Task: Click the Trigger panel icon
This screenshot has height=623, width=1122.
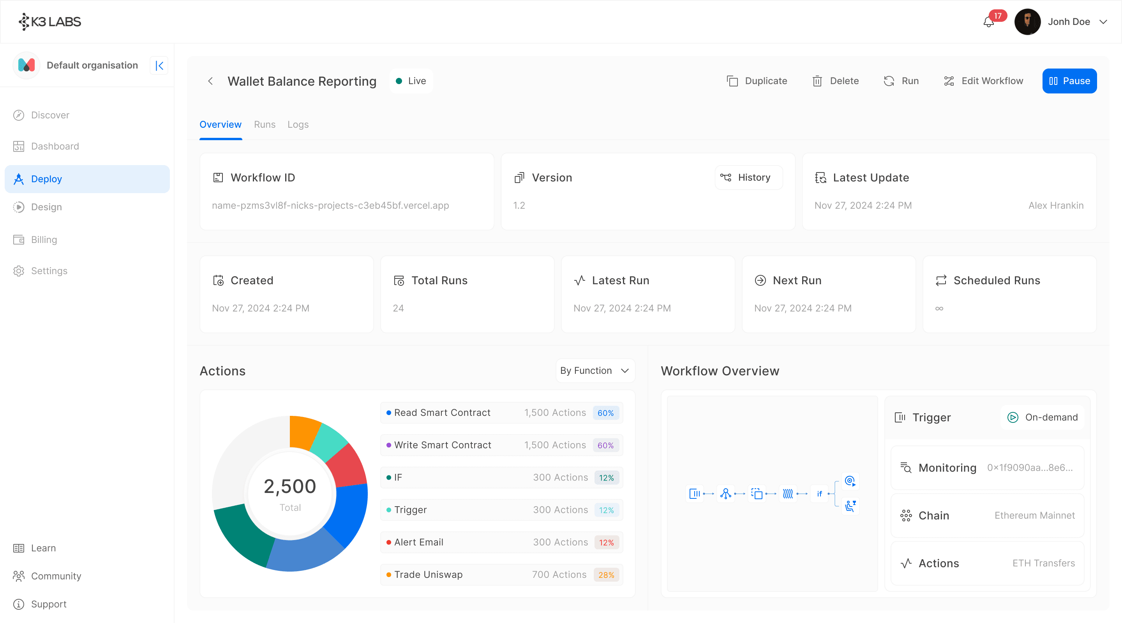Action: click(x=900, y=417)
